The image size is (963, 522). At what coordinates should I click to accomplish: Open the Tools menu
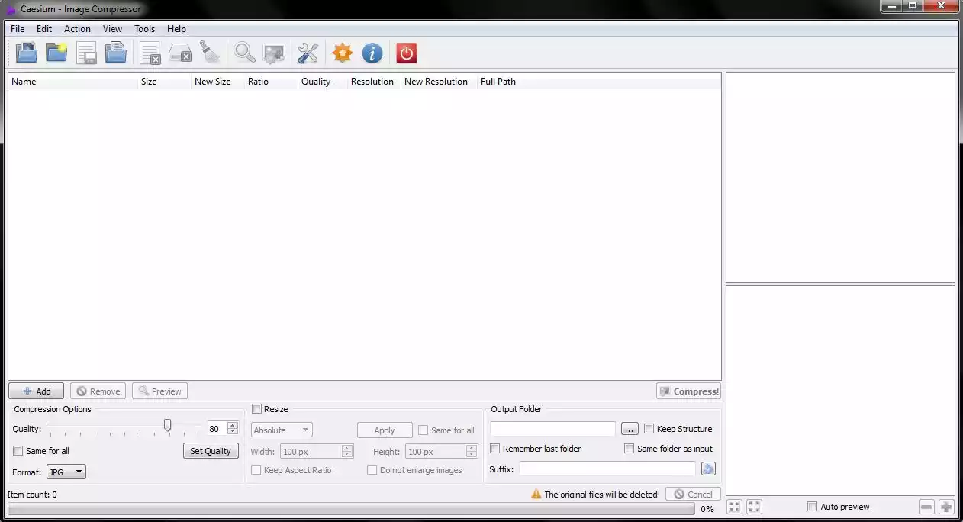click(x=145, y=29)
